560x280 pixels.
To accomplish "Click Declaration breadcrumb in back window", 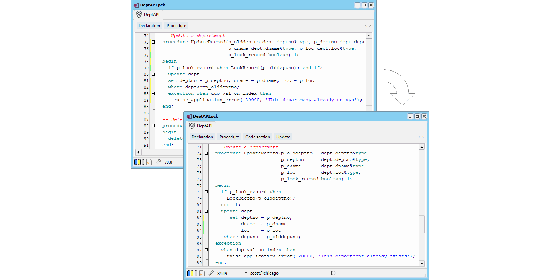I will click(149, 26).
